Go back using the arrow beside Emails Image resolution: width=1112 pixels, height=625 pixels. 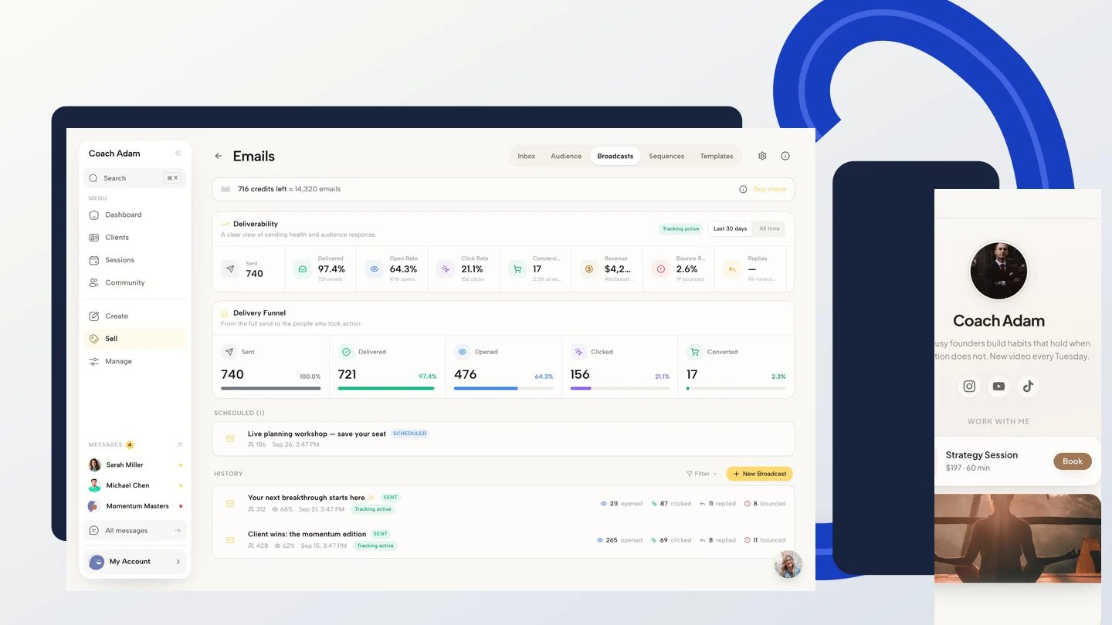219,156
